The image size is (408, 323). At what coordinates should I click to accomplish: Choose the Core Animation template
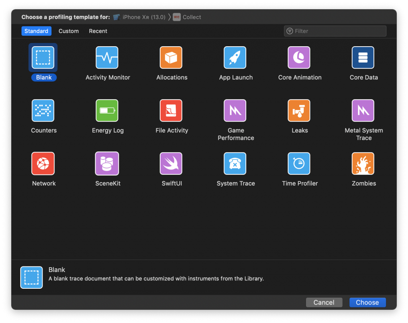click(299, 57)
